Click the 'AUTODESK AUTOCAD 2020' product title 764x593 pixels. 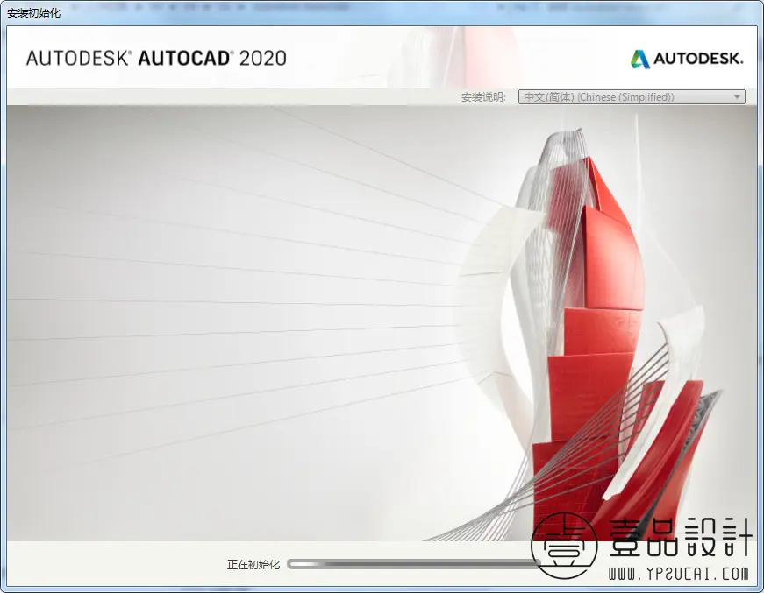[x=156, y=59]
